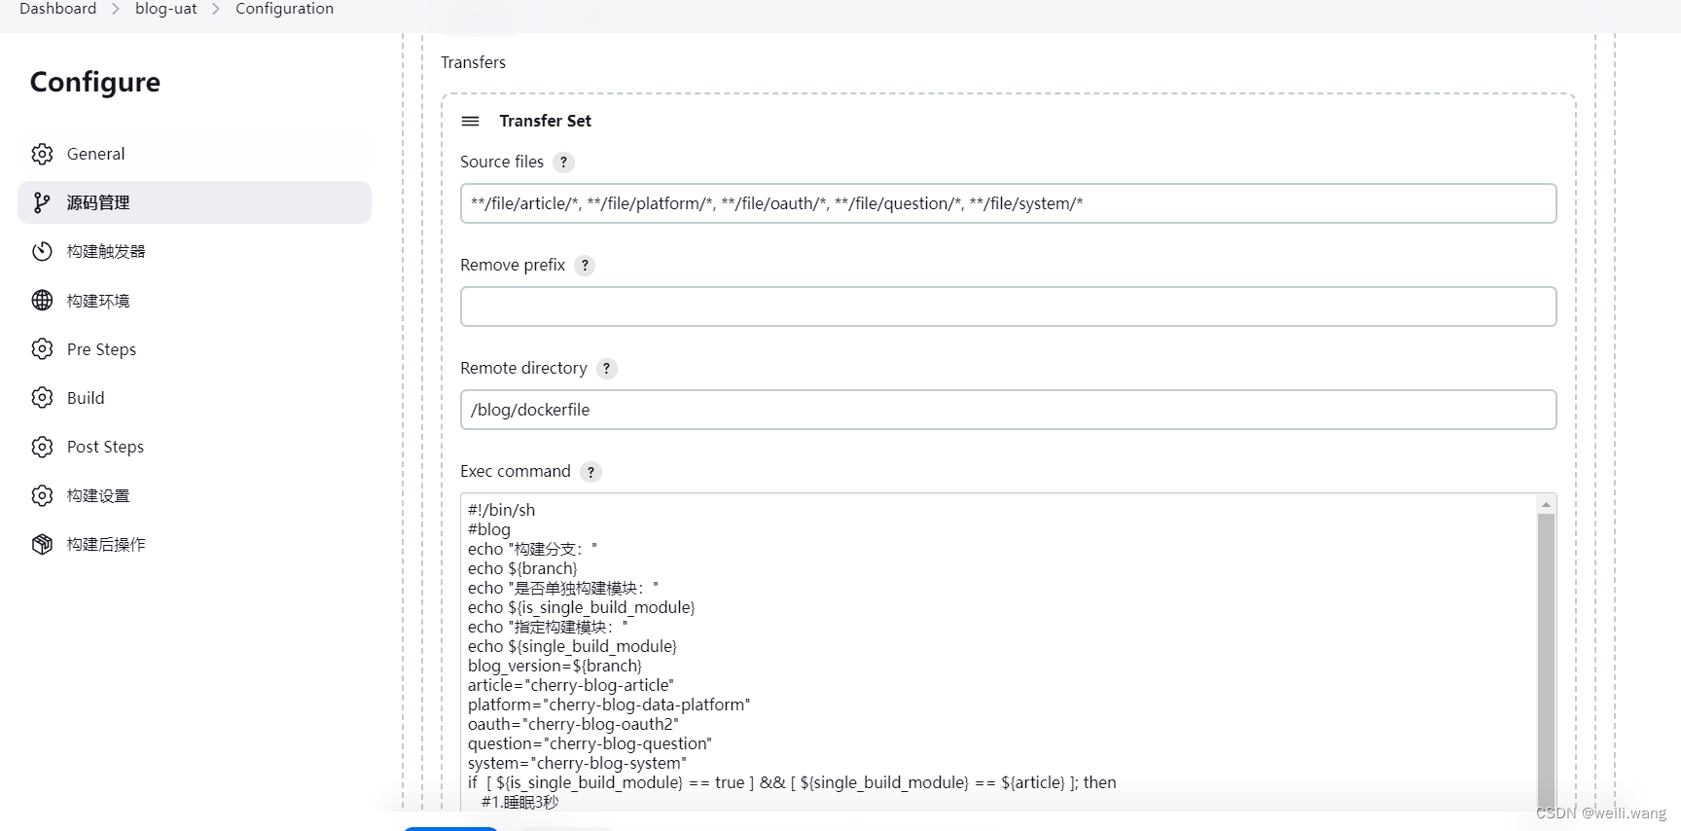
Task: Open help for Source files
Action: (x=563, y=163)
